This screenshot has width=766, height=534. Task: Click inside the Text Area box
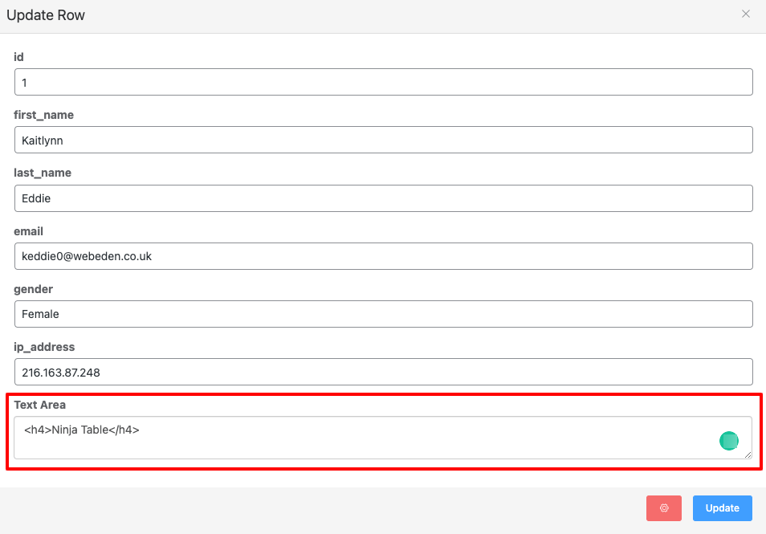pyautogui.click(x=383, y=438)
